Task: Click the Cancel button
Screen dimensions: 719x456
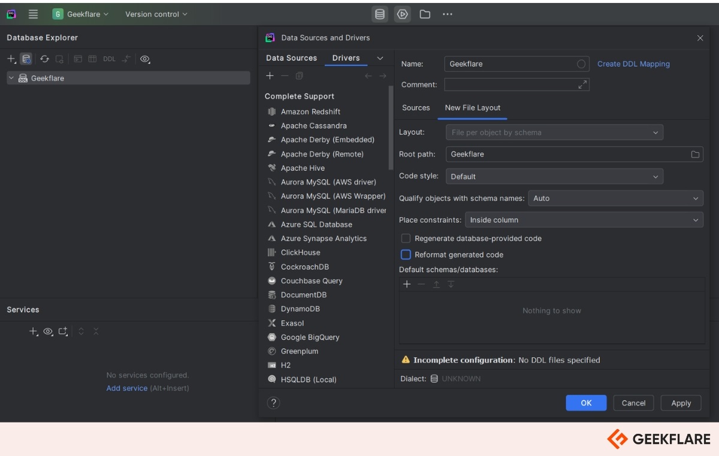Action: click(633, 403)
